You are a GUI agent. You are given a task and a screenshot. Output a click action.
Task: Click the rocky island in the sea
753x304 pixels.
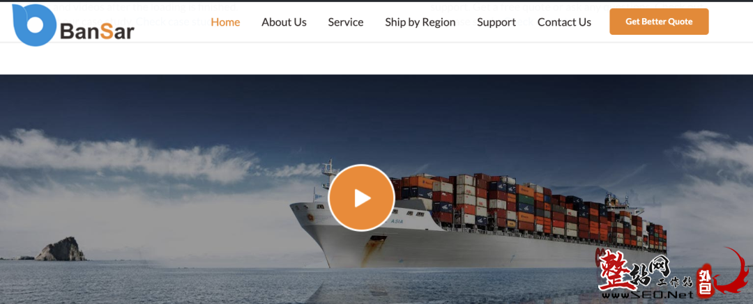pyautogui.click(x=61, y=249)
